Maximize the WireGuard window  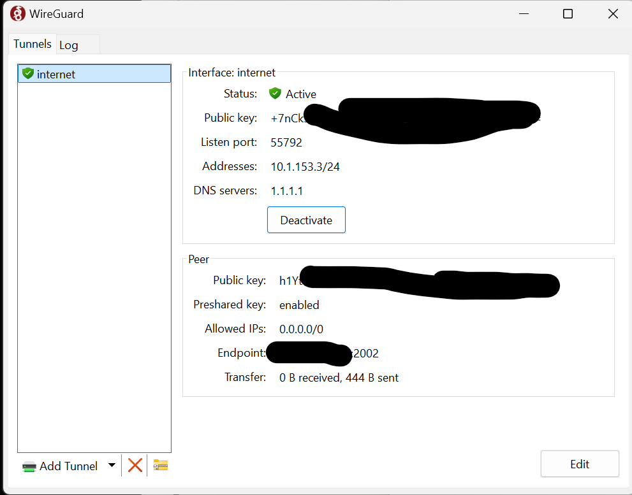tap(568, 13)
